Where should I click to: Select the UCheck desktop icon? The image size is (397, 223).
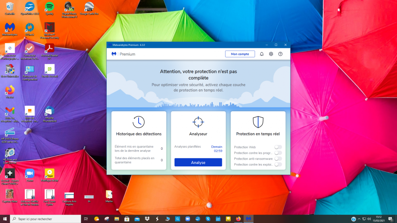[x=30, y=29]
